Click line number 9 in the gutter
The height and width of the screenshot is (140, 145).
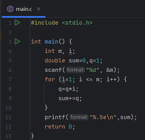10,98
